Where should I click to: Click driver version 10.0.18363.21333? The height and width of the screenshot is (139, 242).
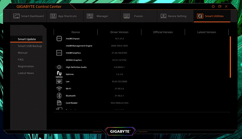tap(119, 103)
